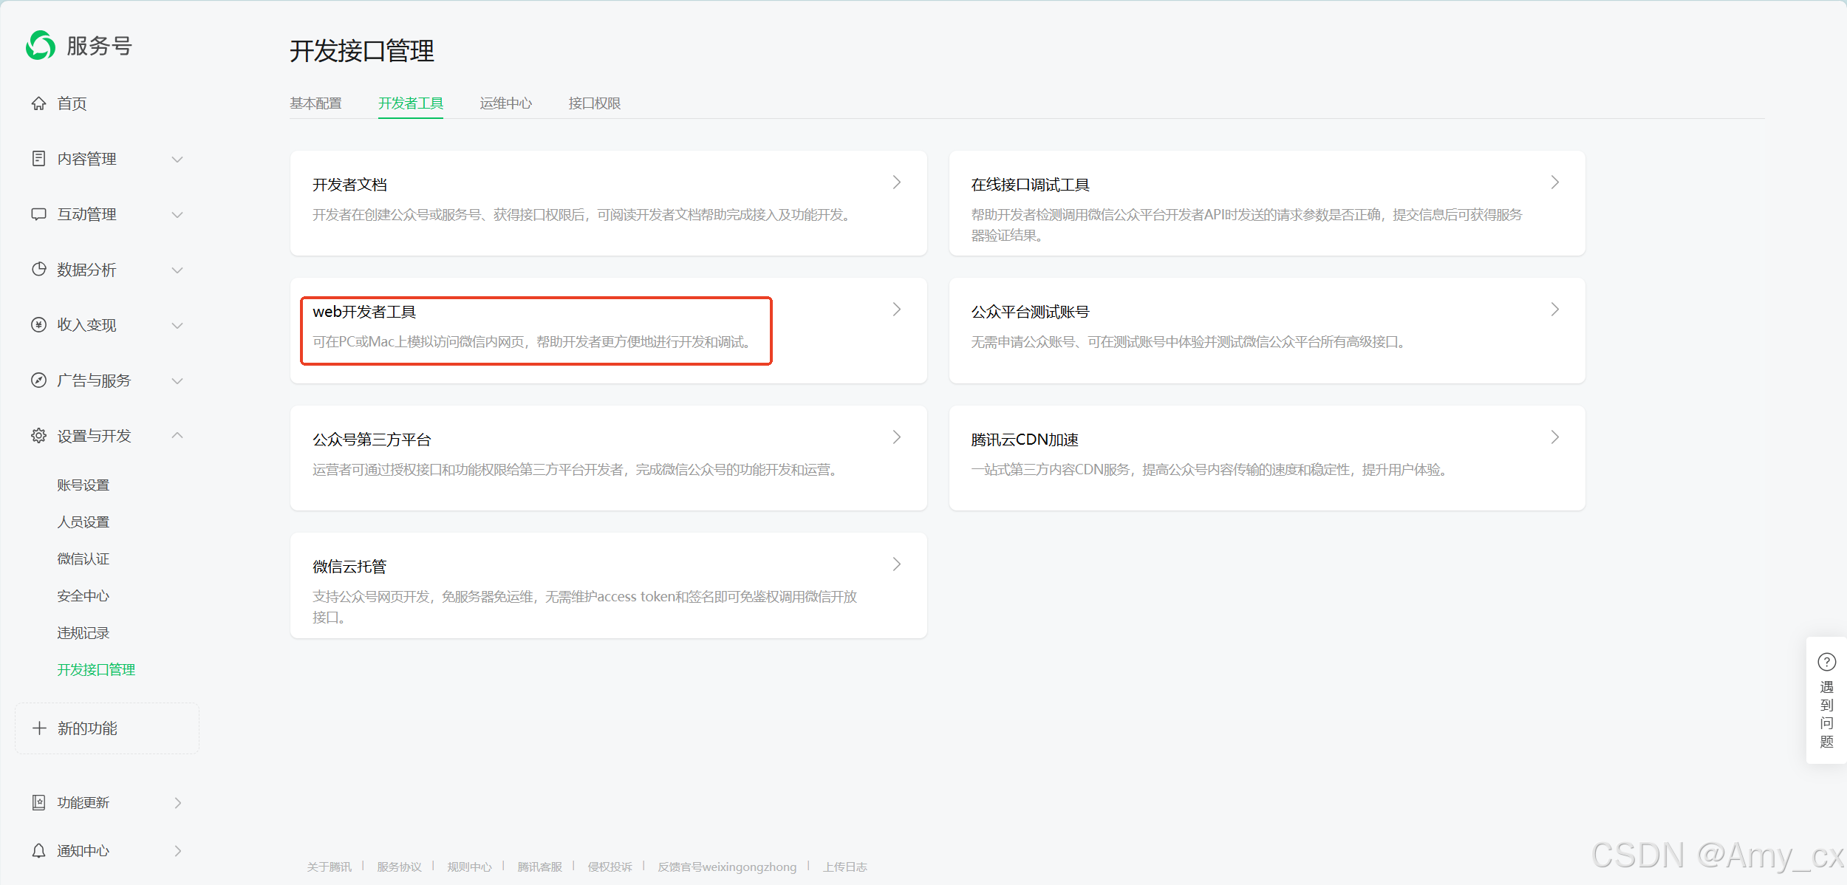Switch to the 运维中心 tab
1847x885 pixels.
tap(506, 103)
